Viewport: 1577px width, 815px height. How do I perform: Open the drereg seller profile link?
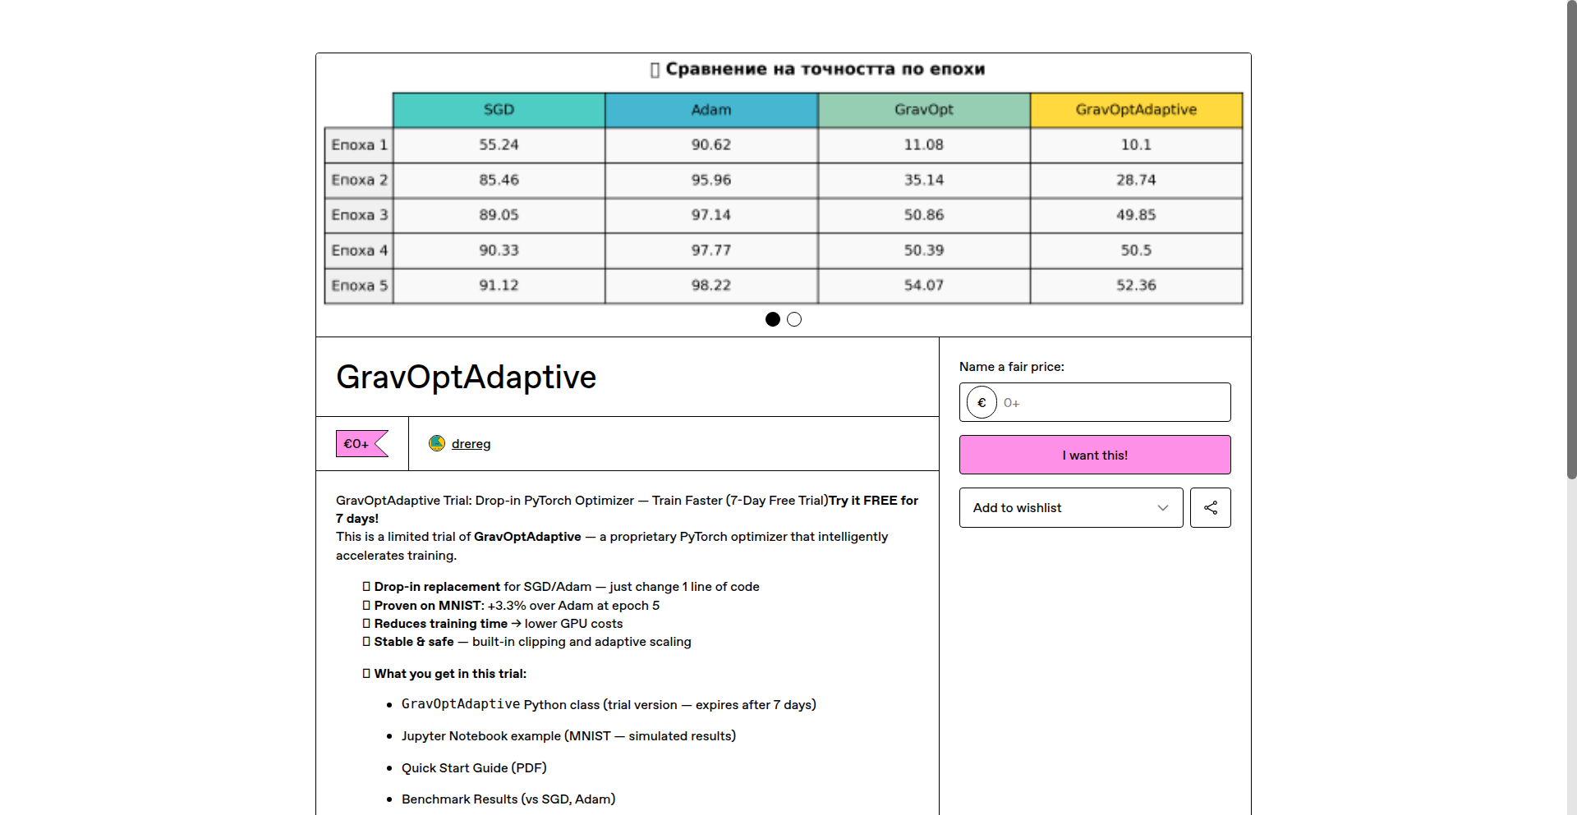pos(471,443)
